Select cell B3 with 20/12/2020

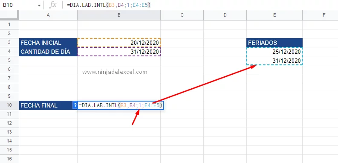tap(119, 43)
